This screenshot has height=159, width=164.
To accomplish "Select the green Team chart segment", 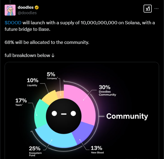I will [40, 113].
